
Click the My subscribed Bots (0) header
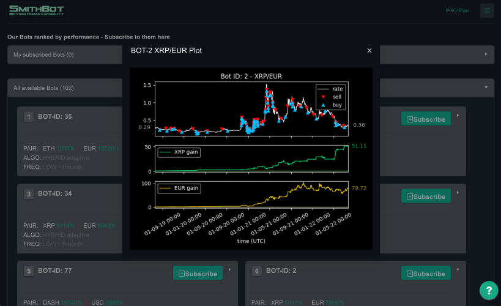tap(43, 54)
